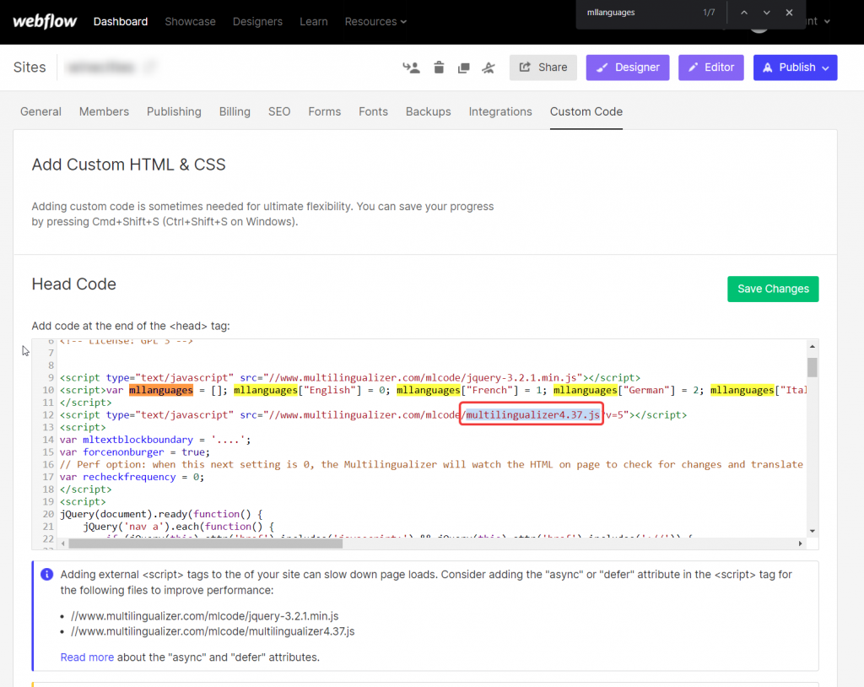Image resolution: width=864 pixels, height=687 pixels.
Task: Select the Custom Code tab
Action: click(586, 111)
